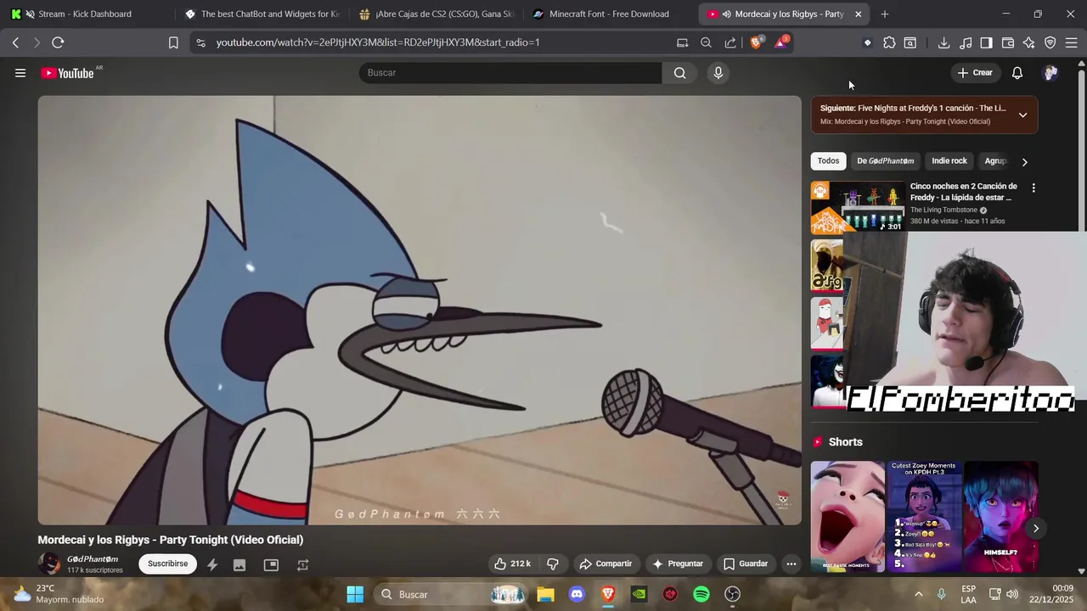1087x611 pixels.
Task: Click the Preguntar button
Action: (678, 563)
